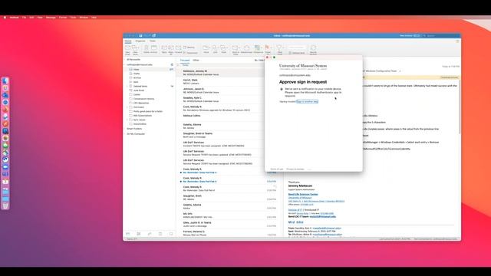The height and width of the screenshot is (276, 491).
Task: Click the Archive icon in the ribbon
Action: (153, 48)
